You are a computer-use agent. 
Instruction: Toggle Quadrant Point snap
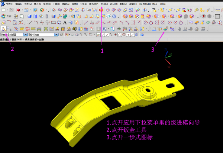(x=124, y=35)
